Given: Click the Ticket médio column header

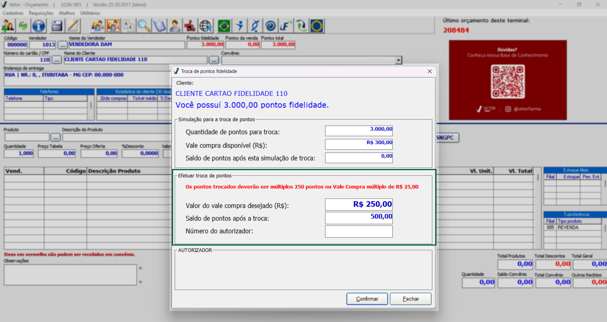Looking at the screenshot, I should (143, 99).
